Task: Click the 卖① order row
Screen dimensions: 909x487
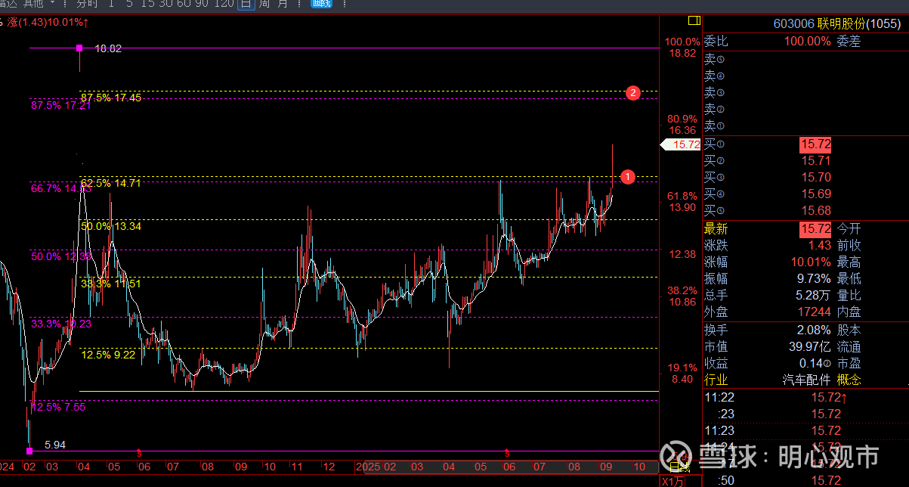Action: [805, 126]
